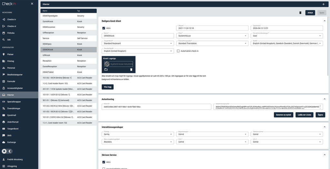The width and height of the screenshot is (330, 169).
Task: Click the Öppna button
Action: click(x=320, y=115)
